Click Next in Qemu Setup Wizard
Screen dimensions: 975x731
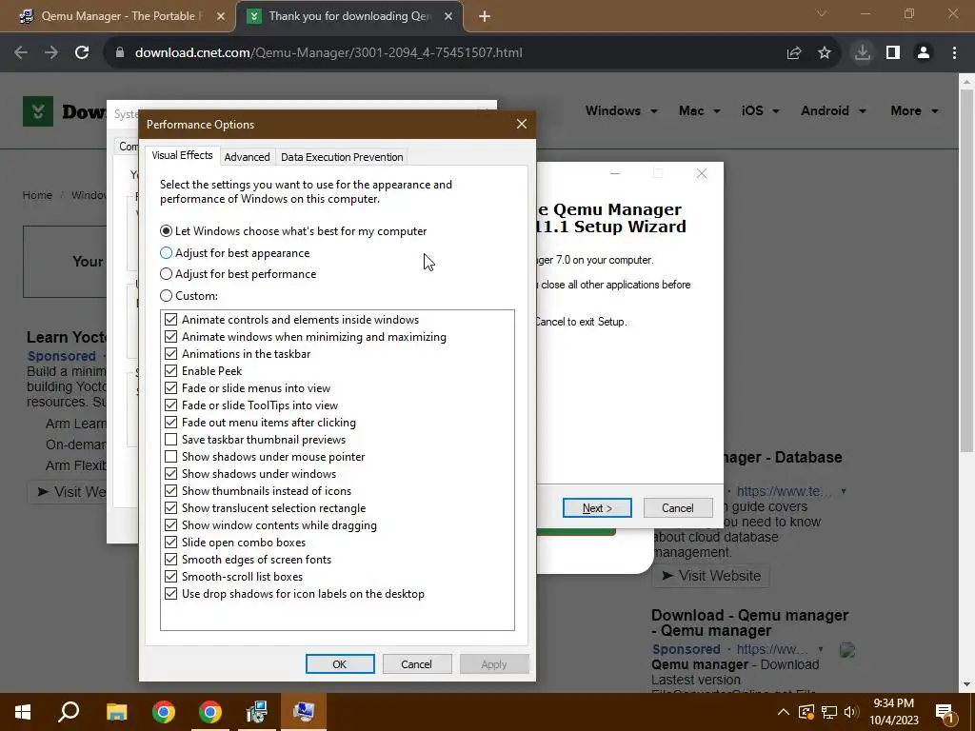(597, 508)
